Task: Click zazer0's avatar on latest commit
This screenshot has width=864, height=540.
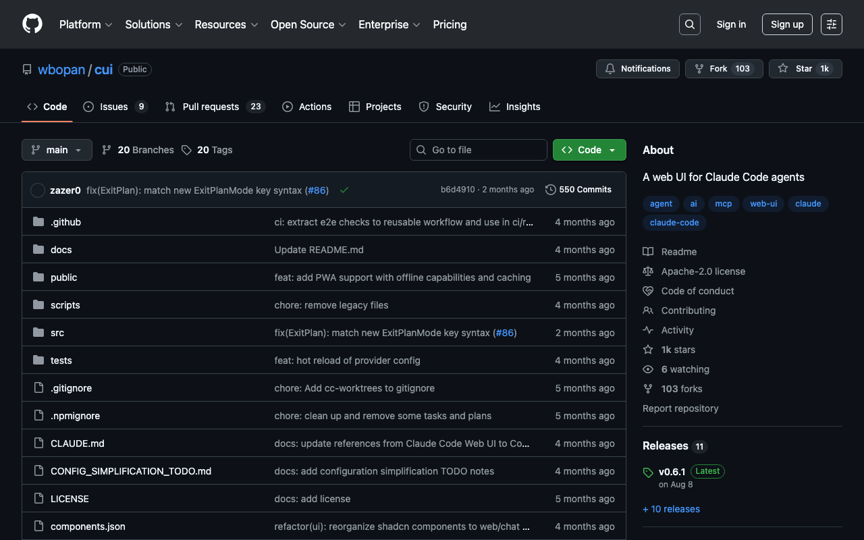Action: [x=38, y=190]
